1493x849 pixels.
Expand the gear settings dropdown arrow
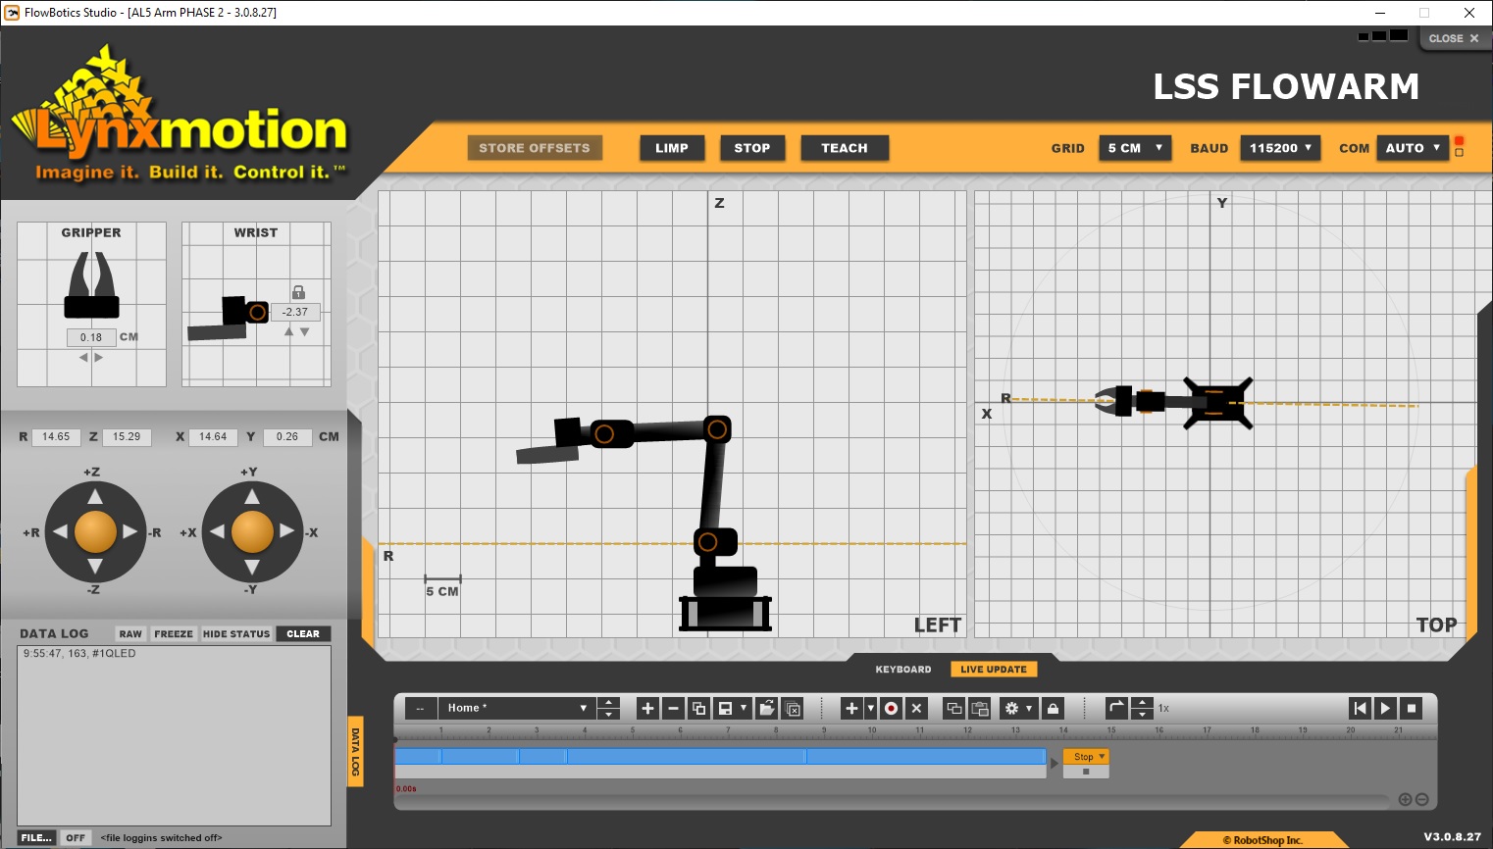[1030, 708]
